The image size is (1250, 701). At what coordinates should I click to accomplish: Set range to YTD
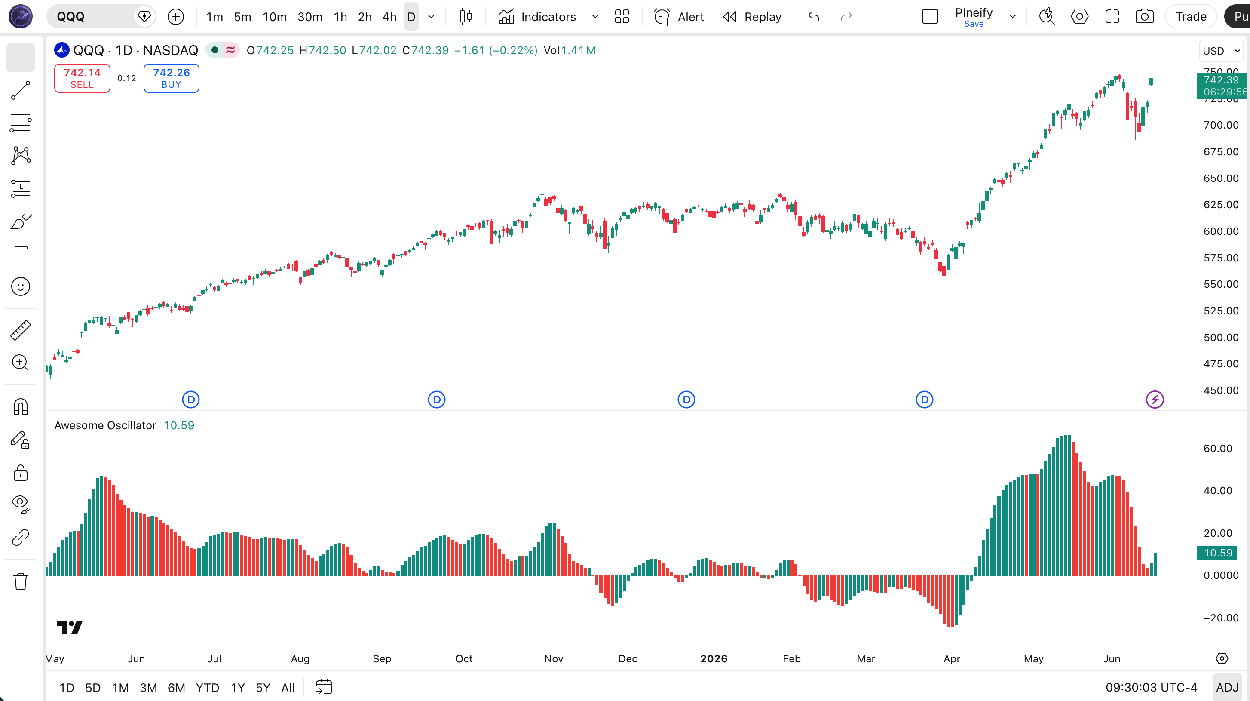[x=207, y=688]
